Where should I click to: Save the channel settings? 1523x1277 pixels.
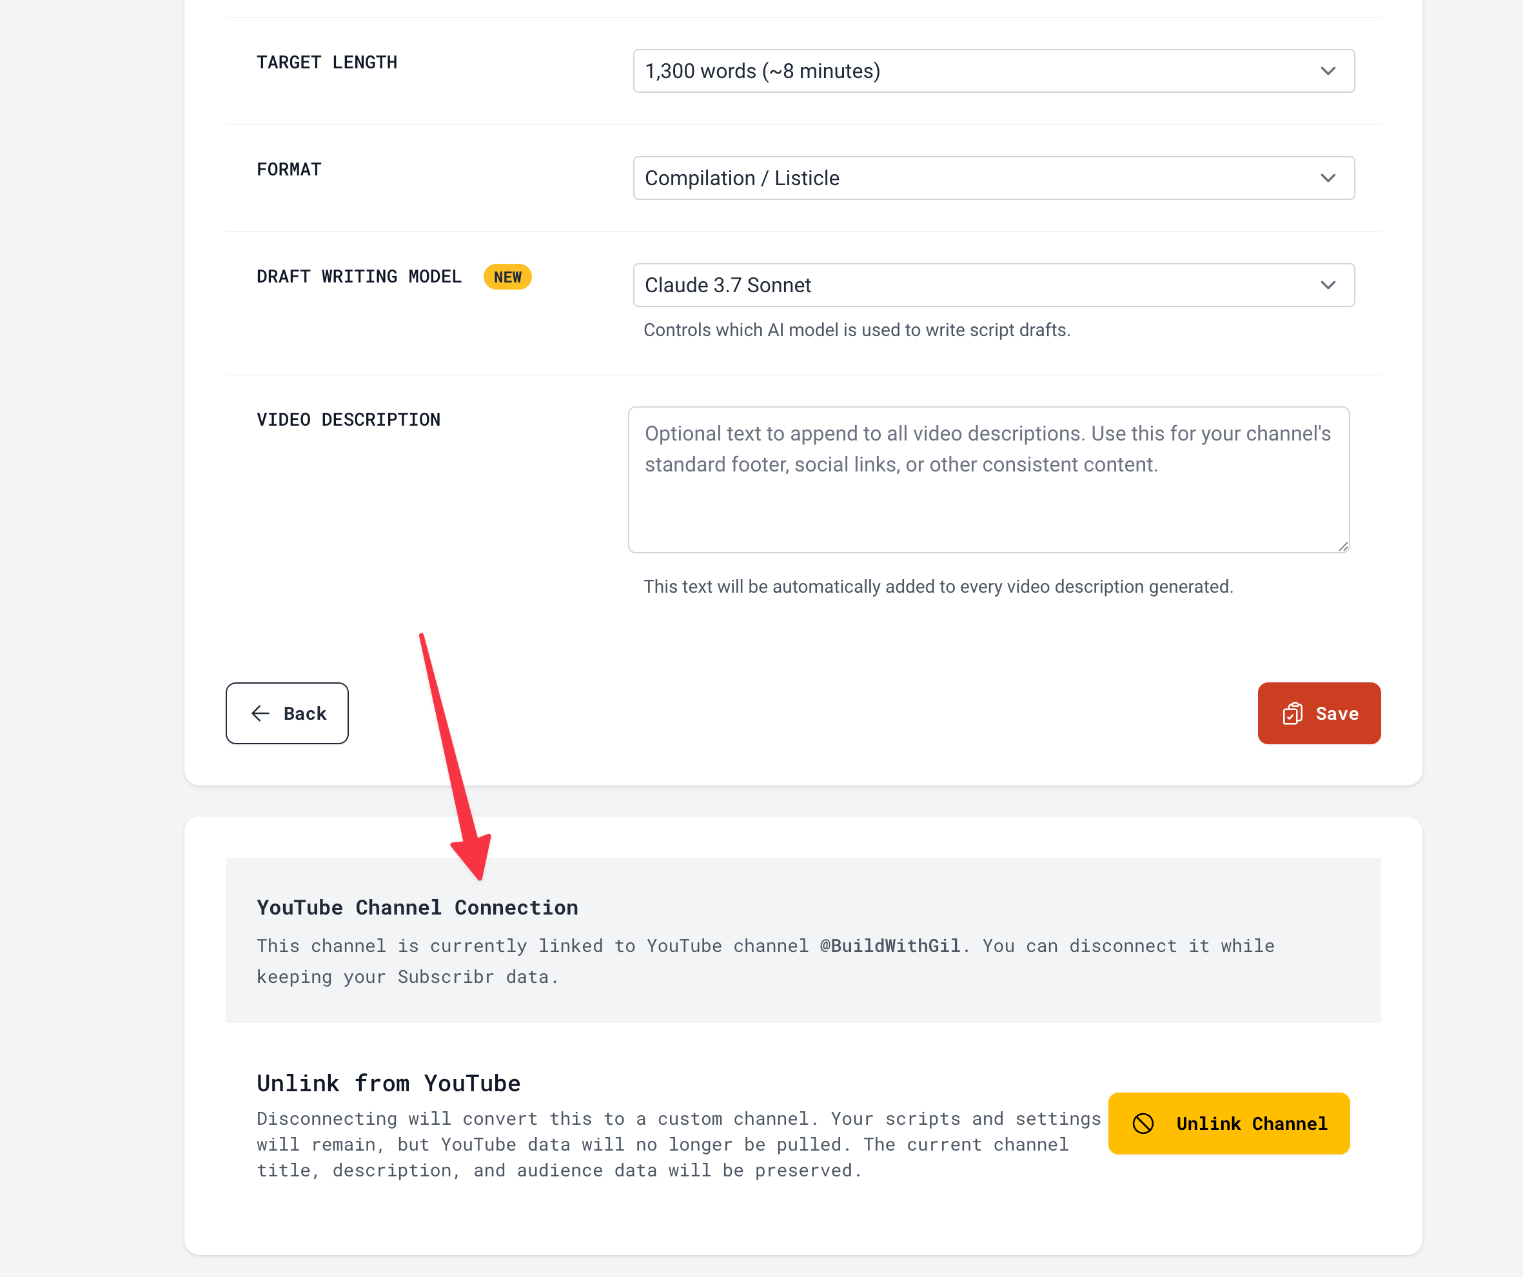(x=1319, y=713)
